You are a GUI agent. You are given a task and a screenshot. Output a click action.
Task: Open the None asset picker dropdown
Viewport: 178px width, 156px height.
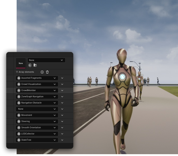point(46,60)
